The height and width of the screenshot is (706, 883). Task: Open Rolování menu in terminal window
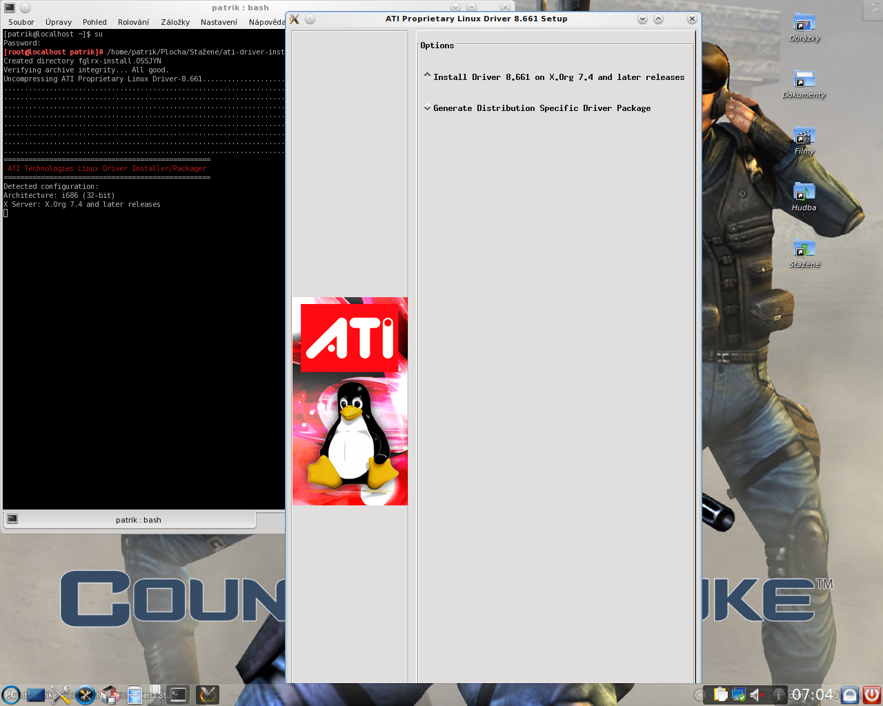click(x=133, y=22)
